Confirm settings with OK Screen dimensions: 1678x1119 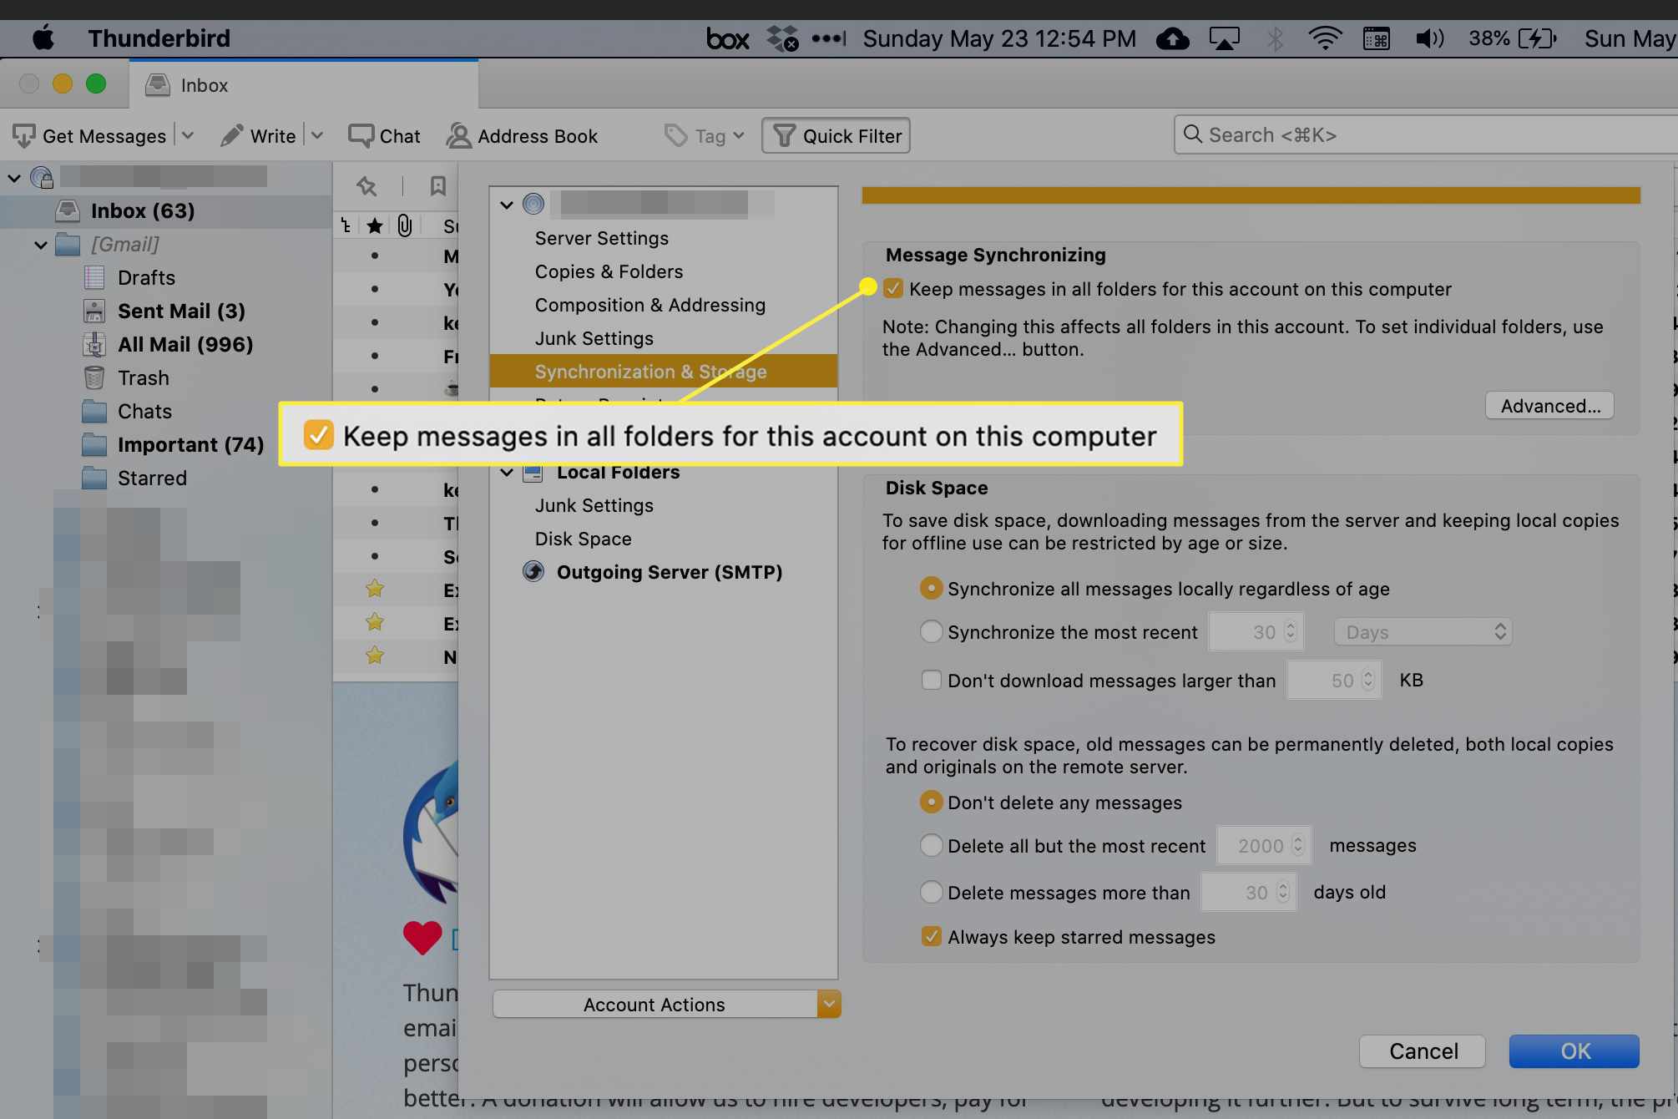click(1574, 1051)
